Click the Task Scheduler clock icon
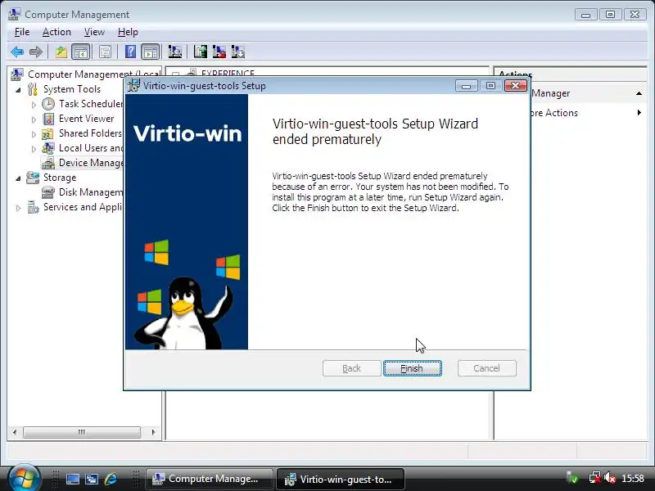The height and width of the screenshot is (491, 655). (48, 104)
